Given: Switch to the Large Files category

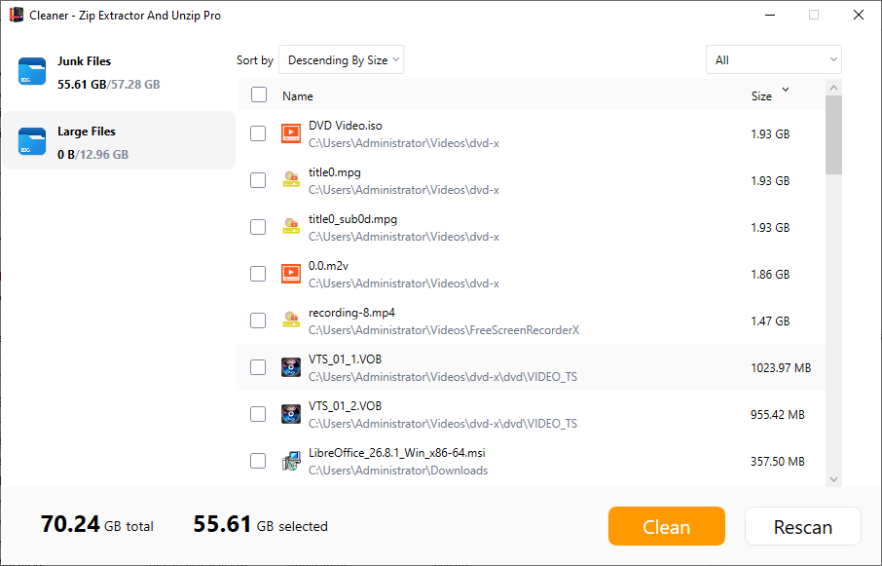Looking at the screenshot, I should tap(118, 140).
